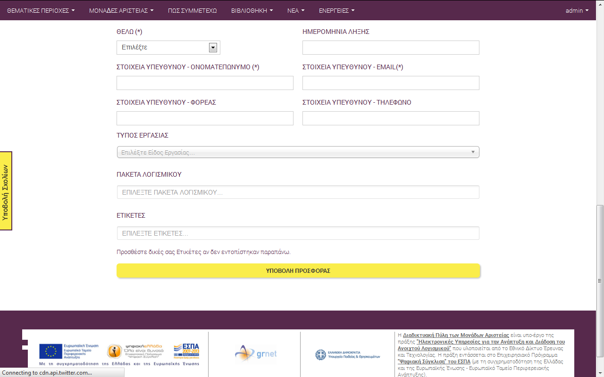Screen dimensions: 604x377
Task: Click the ΤΥΠΟΣ ΕΡΓΑΣΙΑΣ label
Action: (143, 135)
